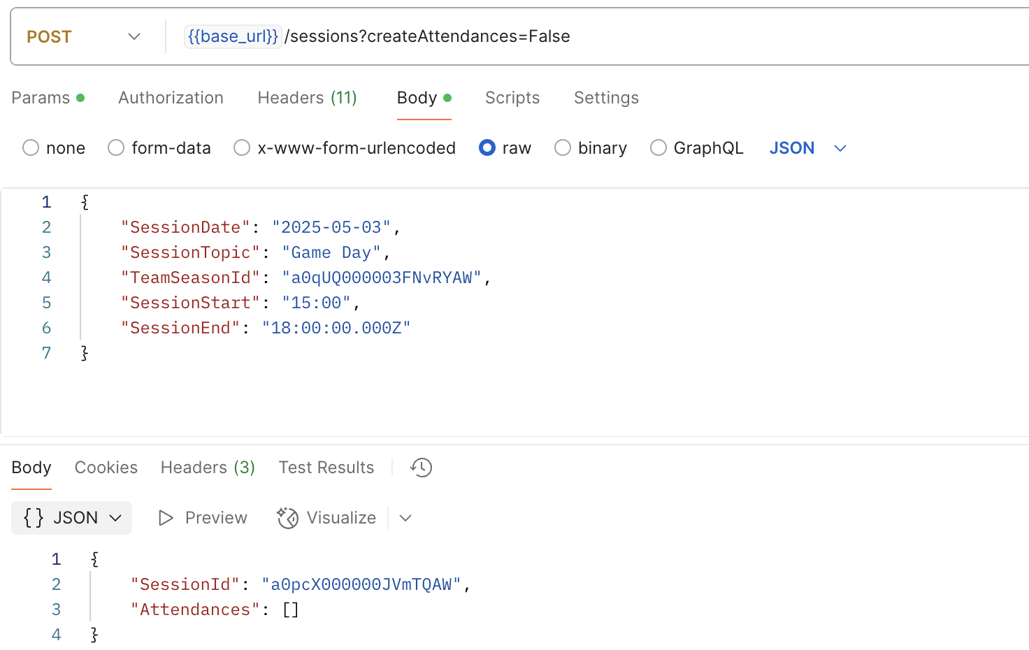This screenshot has width=1029, height=650.
Task: Click the Preview button
Action: tap(203, 518)
